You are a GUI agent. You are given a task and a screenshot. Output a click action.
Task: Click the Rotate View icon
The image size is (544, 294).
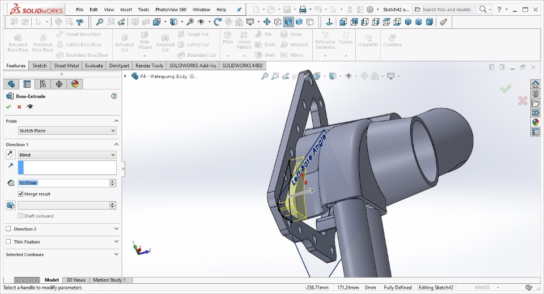point(217,22)
